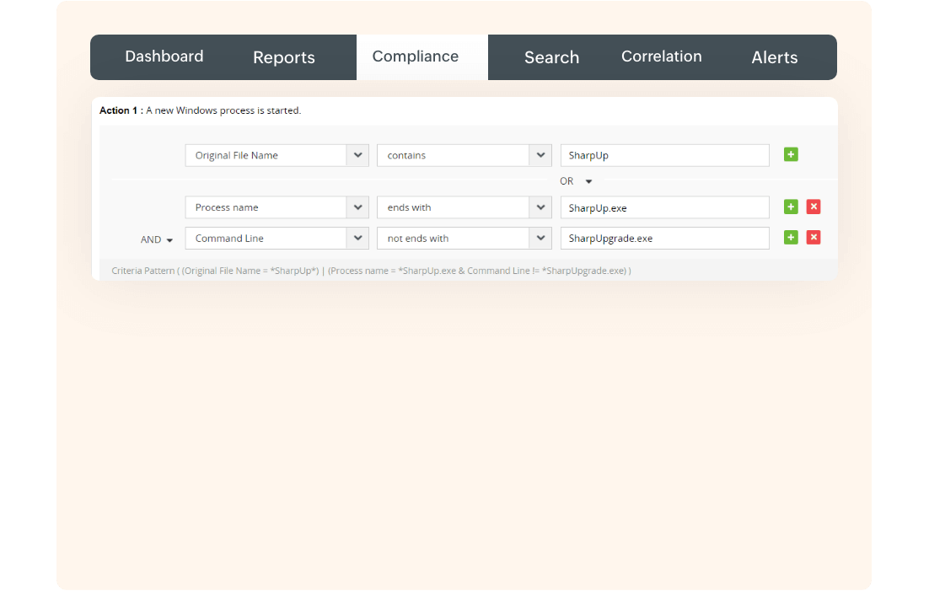Switch to the Dashboard tab
This screenshot has width=929, height=591.
pyautogui.click(x=164, y=56)
